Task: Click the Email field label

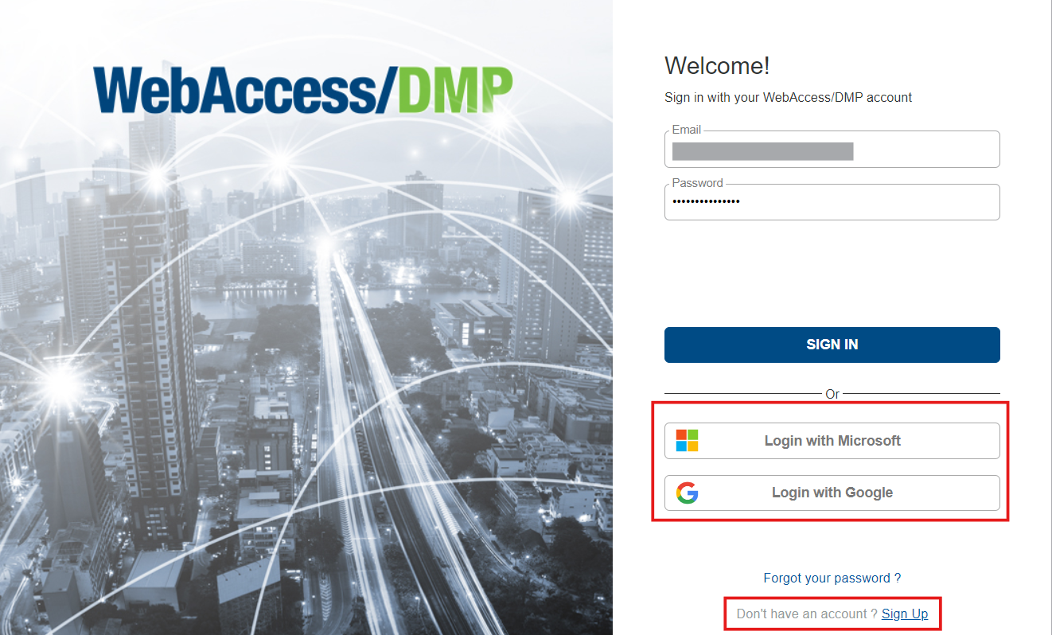Action: tap(687, 129)
